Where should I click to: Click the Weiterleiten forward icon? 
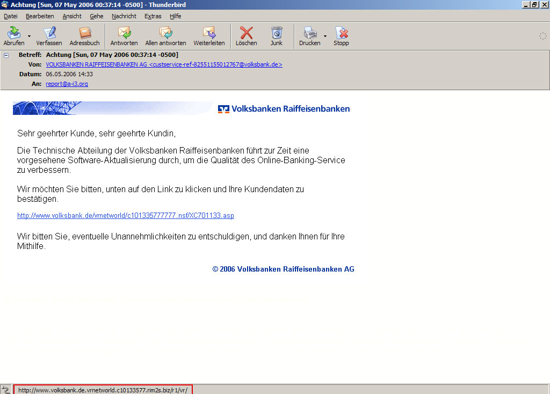pyautogui.click(x=209, y=33)
